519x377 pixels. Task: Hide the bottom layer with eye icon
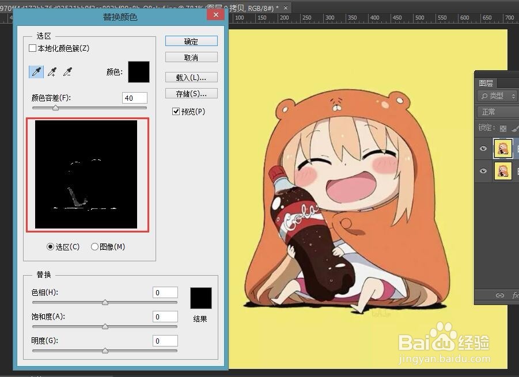[483, 170]
